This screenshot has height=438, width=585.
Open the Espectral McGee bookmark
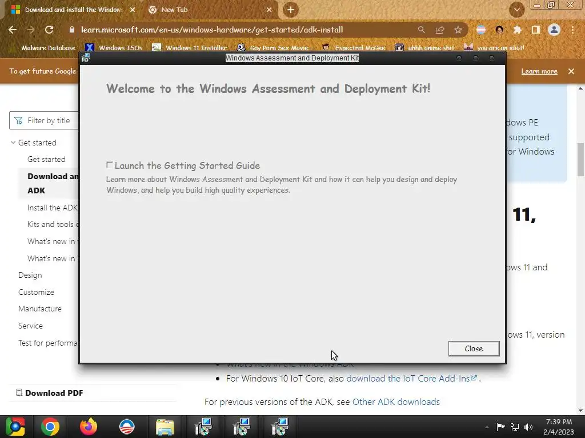pos(353,48)
